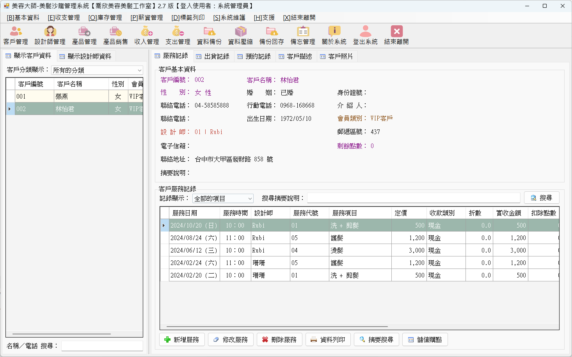Click the 服務日期 column header
The width and height of the screenshot is (572, 357).
194,213
